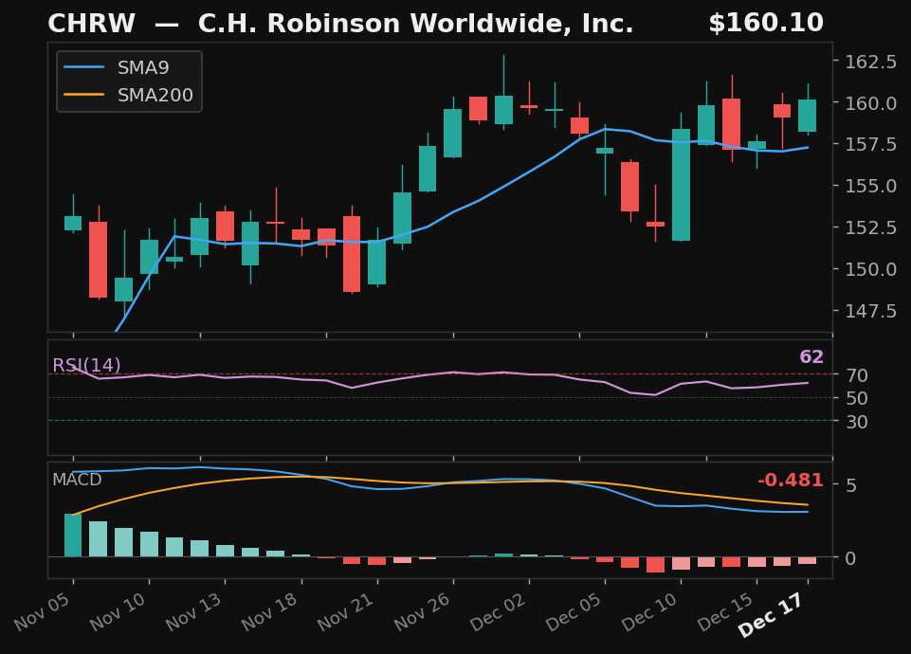
Task: Click the last green candlestick on Dec 17
Action: 808,116
